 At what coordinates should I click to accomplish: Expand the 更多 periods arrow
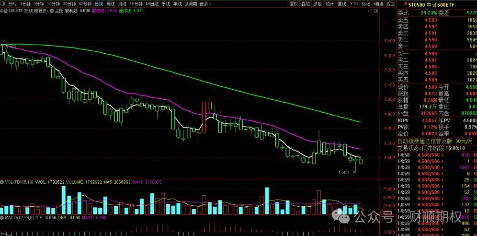click(x=210, y=4)
